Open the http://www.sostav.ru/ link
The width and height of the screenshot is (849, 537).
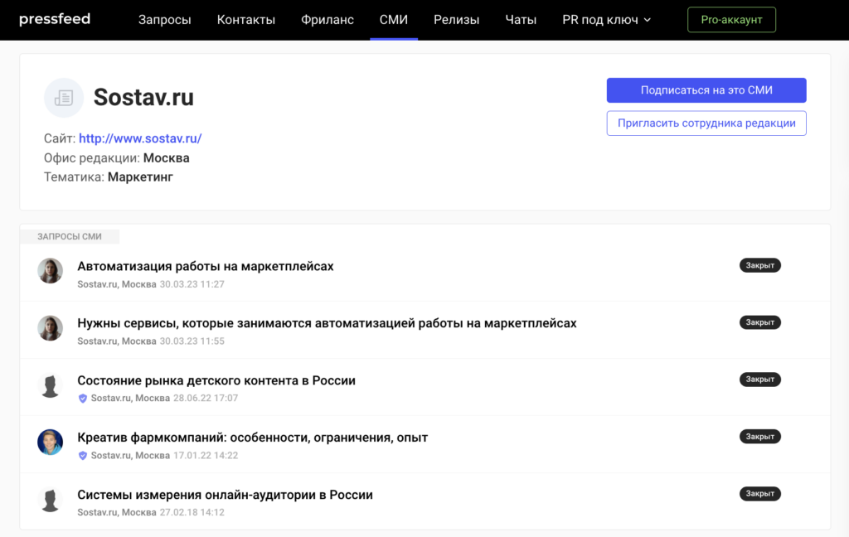pos(140,138)
